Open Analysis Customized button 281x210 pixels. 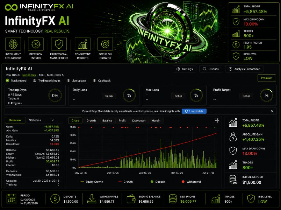pos(244,69)
